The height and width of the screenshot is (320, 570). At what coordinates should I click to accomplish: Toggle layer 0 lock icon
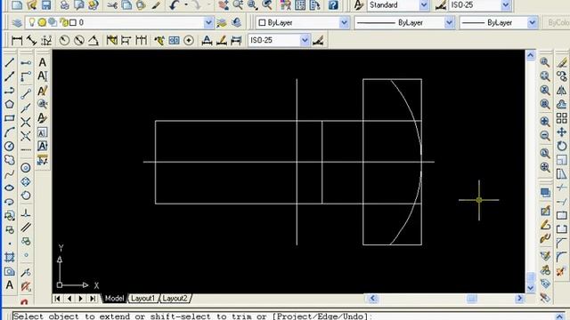click(64, 22)
